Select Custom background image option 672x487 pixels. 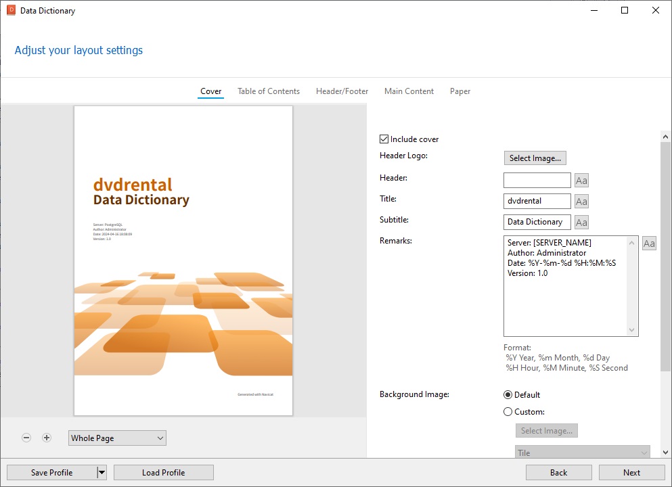pyautogui.click(x=508, y=412)
